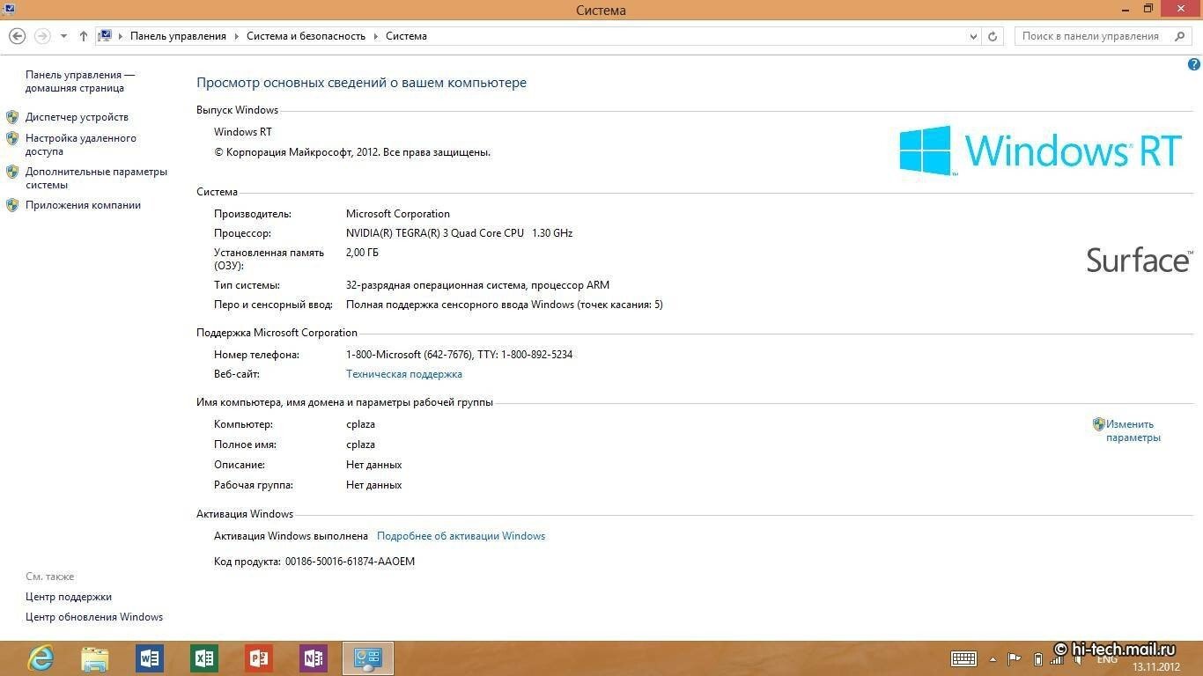Open File Explorer folder icon on taskbar
Image resolution: width=1203 pixels, height=676 pixels.
(95, 658)
